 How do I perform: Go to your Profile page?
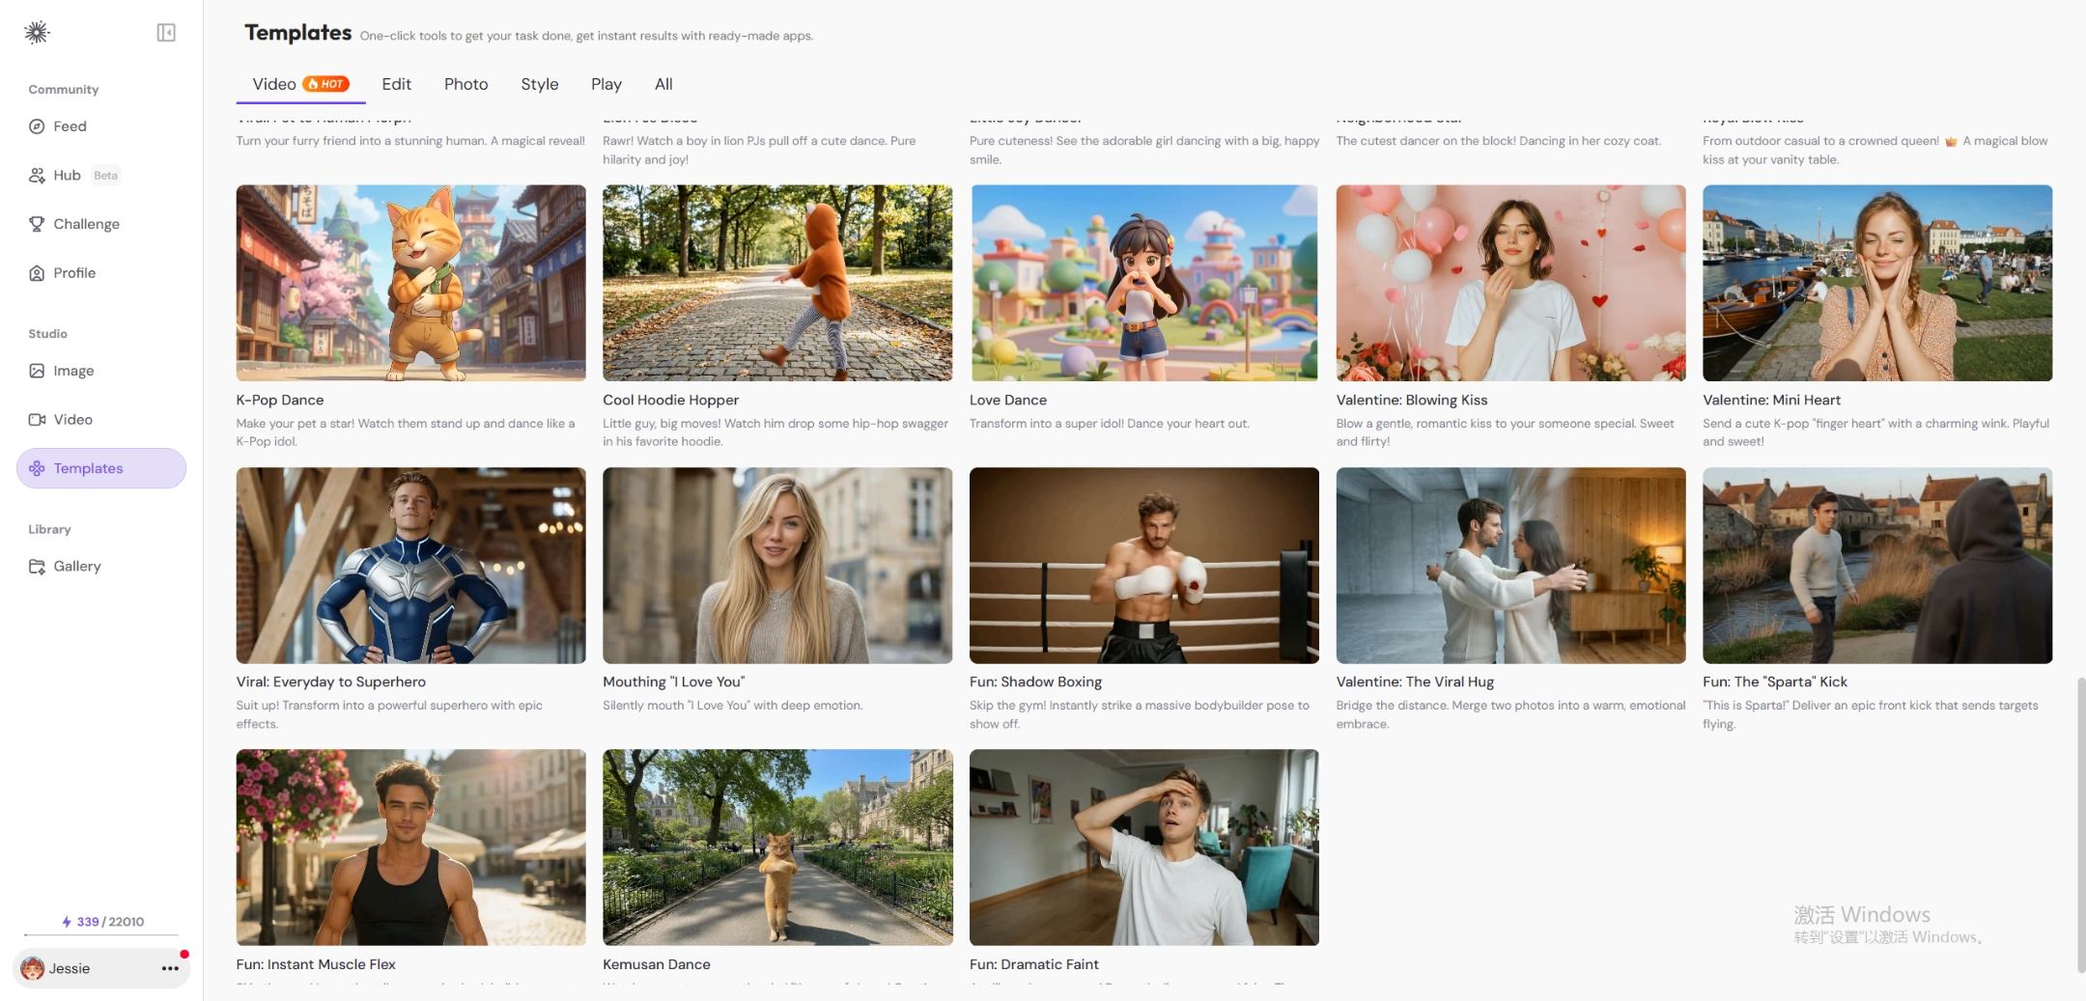click(x=74, y=272)
